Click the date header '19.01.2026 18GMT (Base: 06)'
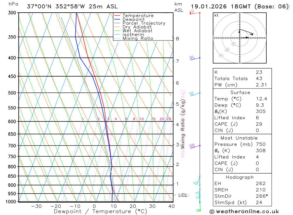293x215 pixels. (240, 6)
